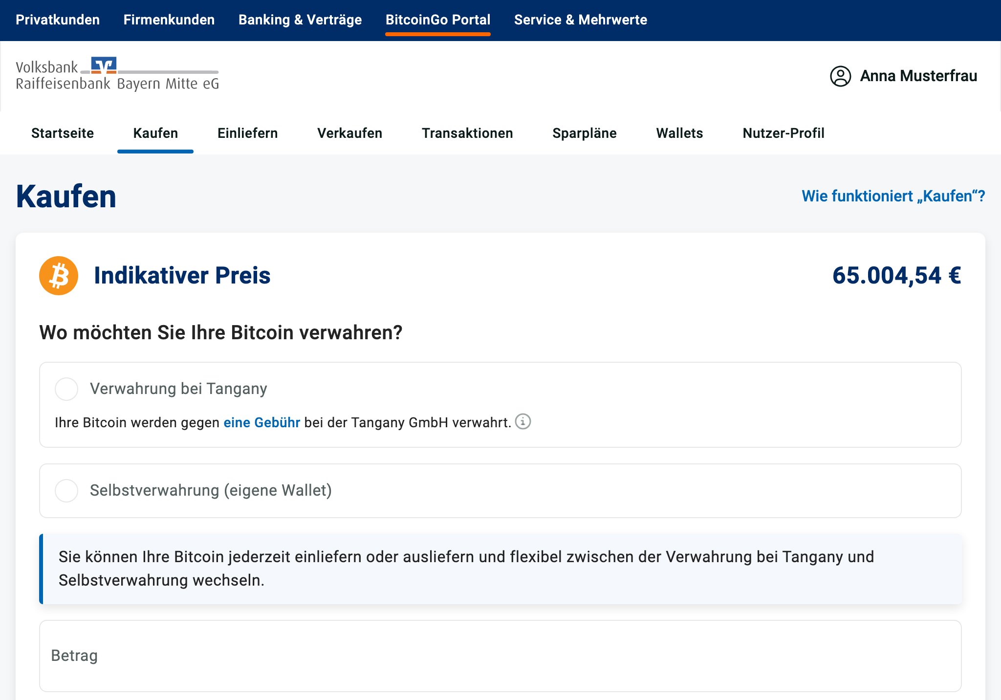Open Service & Mehrwerte menu
The image size is (1001, 700).
pyautogui.click(x=581, y=20)
